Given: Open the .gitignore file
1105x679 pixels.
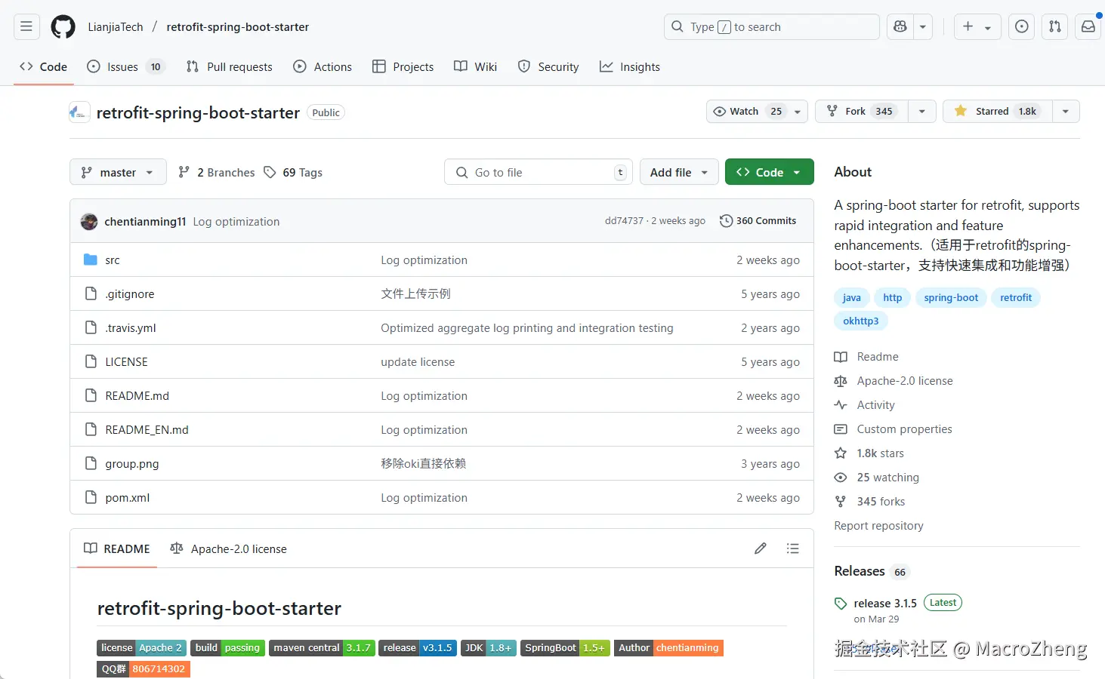Looking at the screenshot, I should 130,293.
